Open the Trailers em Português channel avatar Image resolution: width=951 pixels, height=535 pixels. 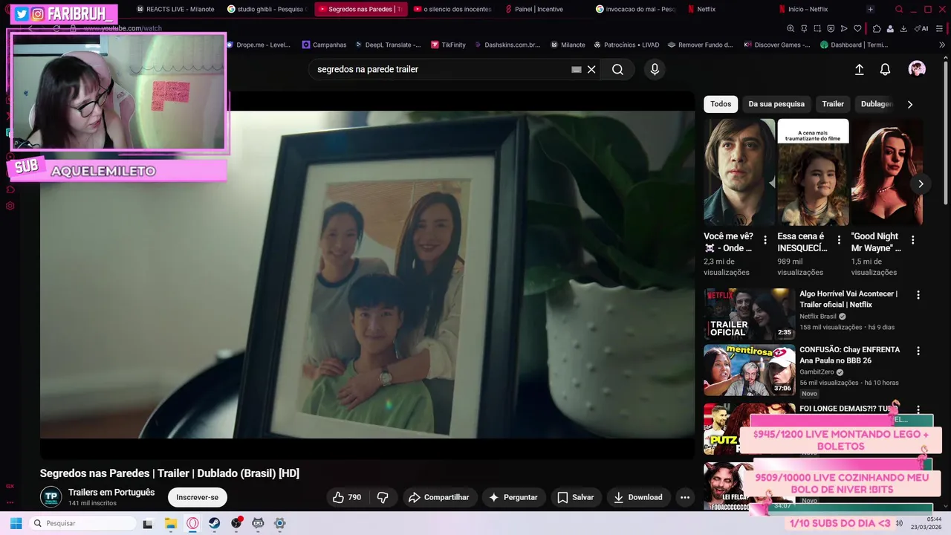(x=51, y=497)
